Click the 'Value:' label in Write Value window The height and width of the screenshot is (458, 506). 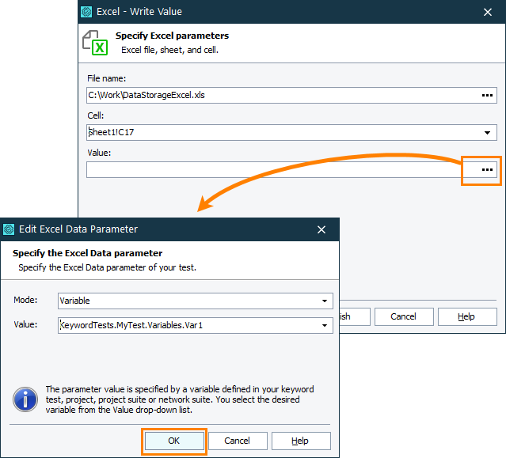[99, 153]
